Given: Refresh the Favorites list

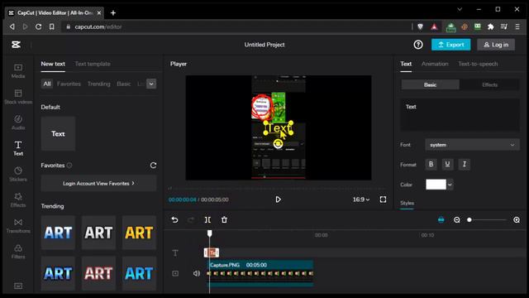Looking at the screenshot, I should pyautogui.click(x=153, y=166).
